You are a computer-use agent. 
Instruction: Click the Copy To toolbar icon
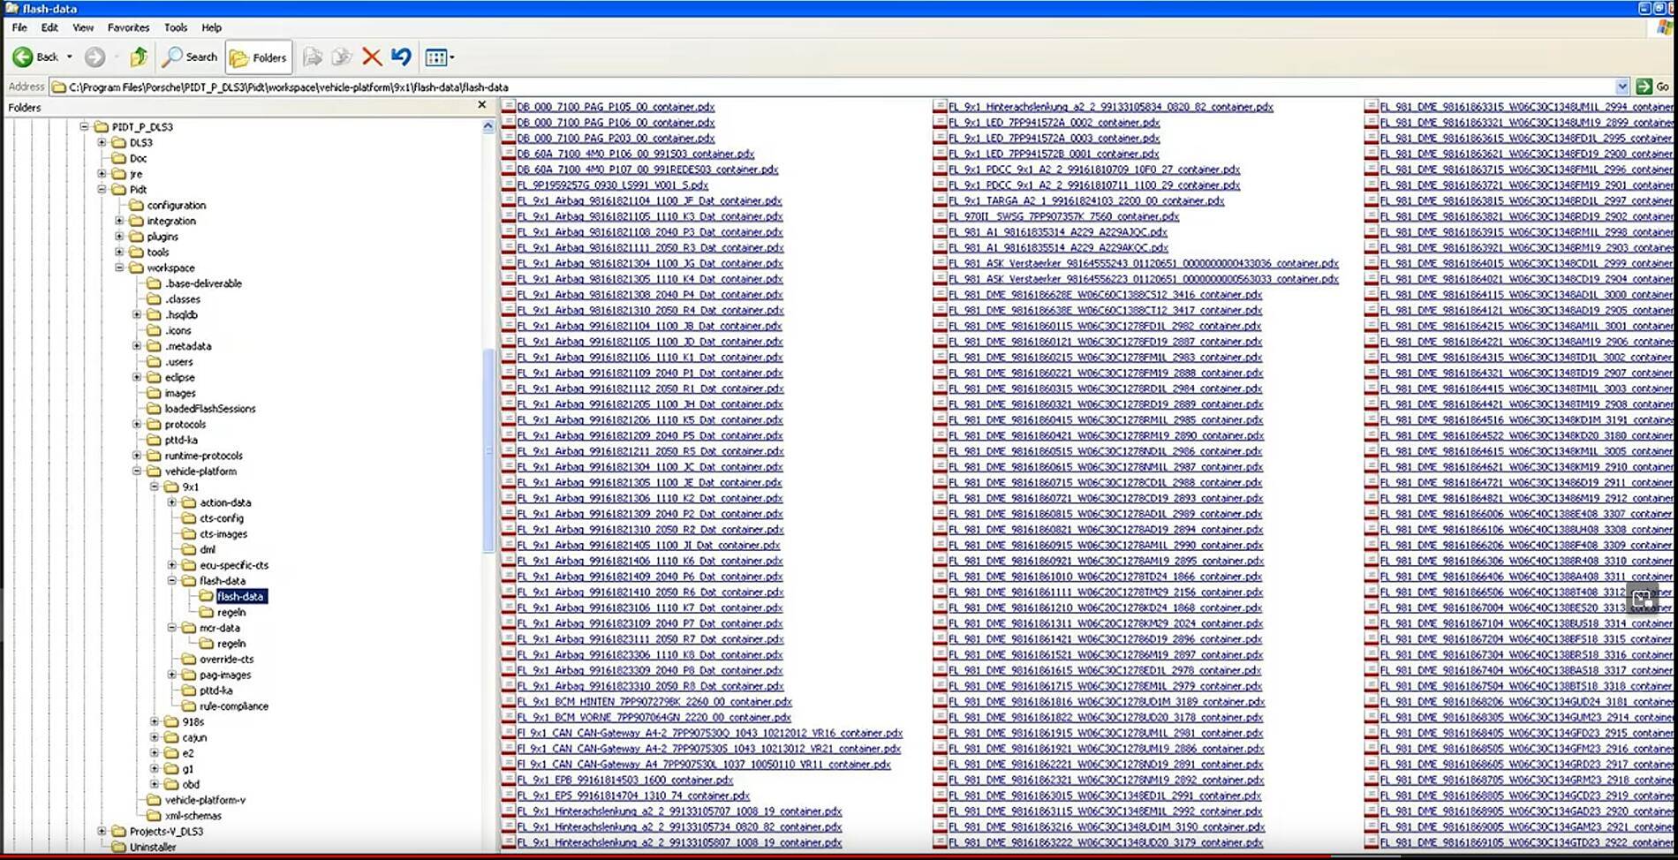pyautogui.click(x=341, y=57)
